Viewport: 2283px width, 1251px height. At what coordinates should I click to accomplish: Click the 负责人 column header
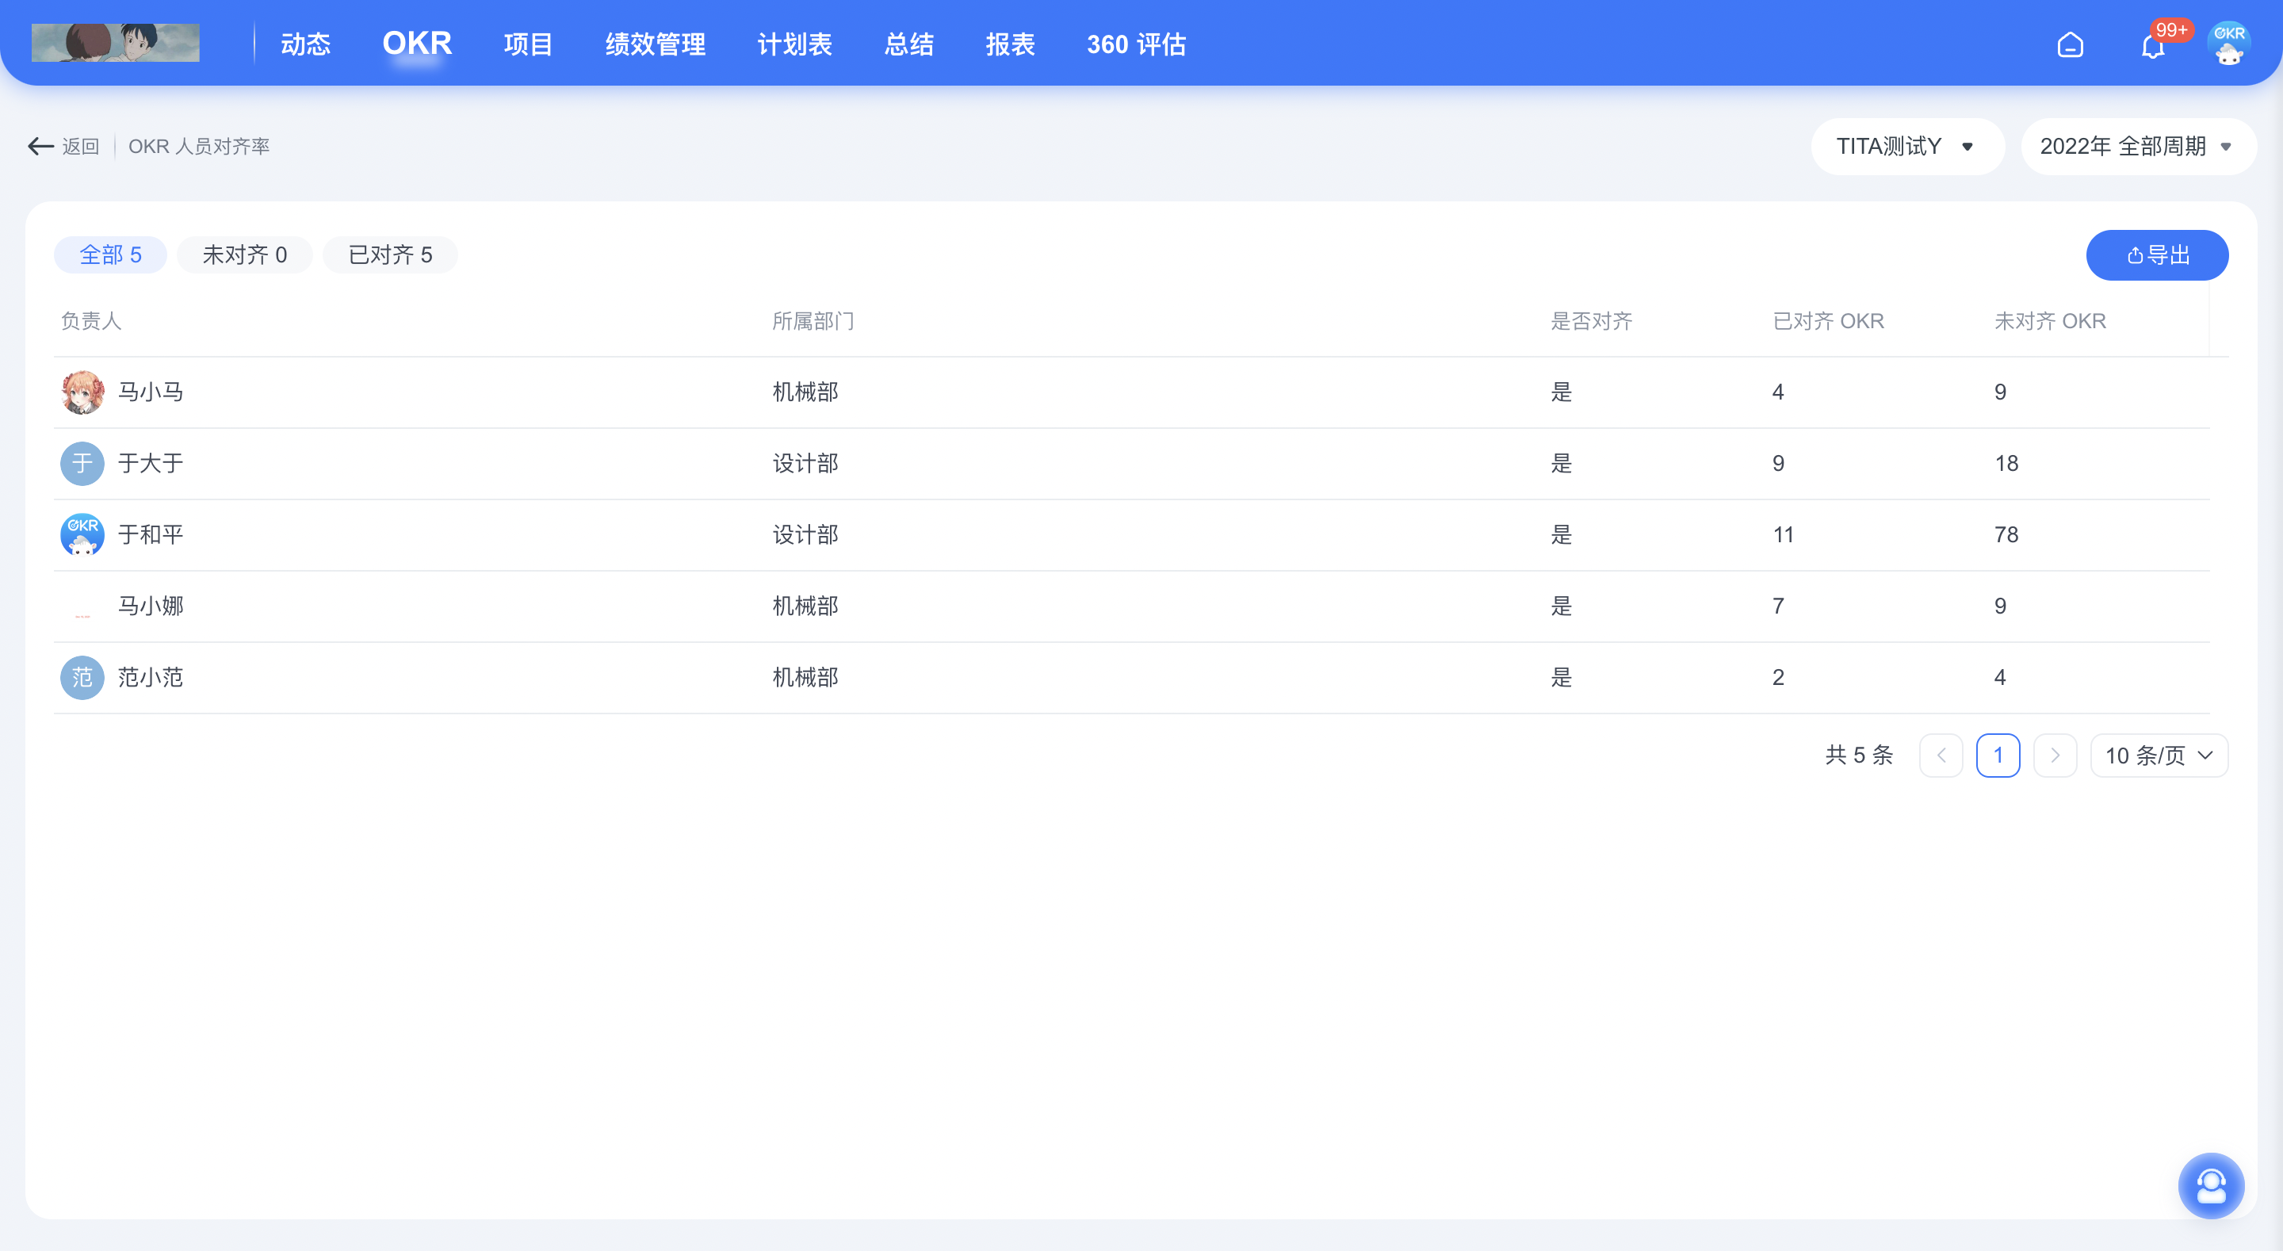click(x=90, y=321)
